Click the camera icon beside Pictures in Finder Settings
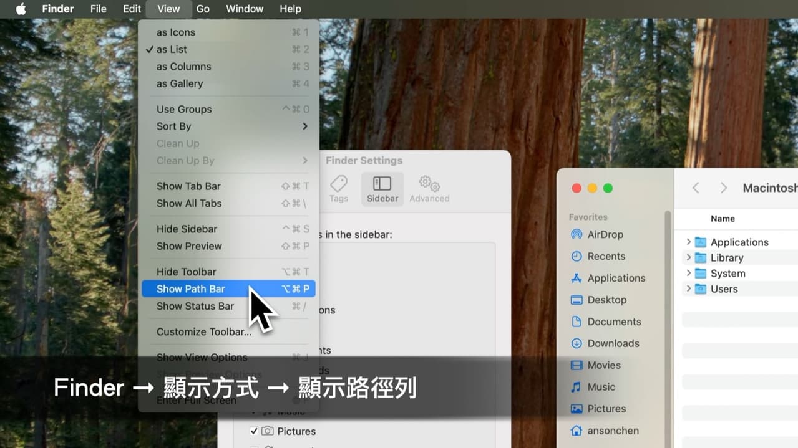 [x=268, y=431]
